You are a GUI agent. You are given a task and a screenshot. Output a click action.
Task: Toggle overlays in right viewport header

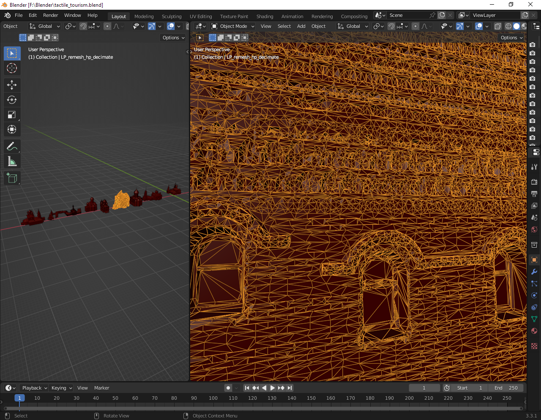point(479,26)
